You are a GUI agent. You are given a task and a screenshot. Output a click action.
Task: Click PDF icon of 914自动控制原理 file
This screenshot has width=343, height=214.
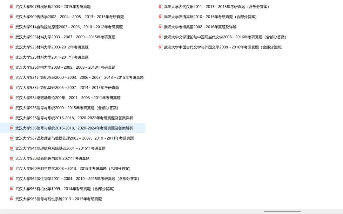[12, 27]
